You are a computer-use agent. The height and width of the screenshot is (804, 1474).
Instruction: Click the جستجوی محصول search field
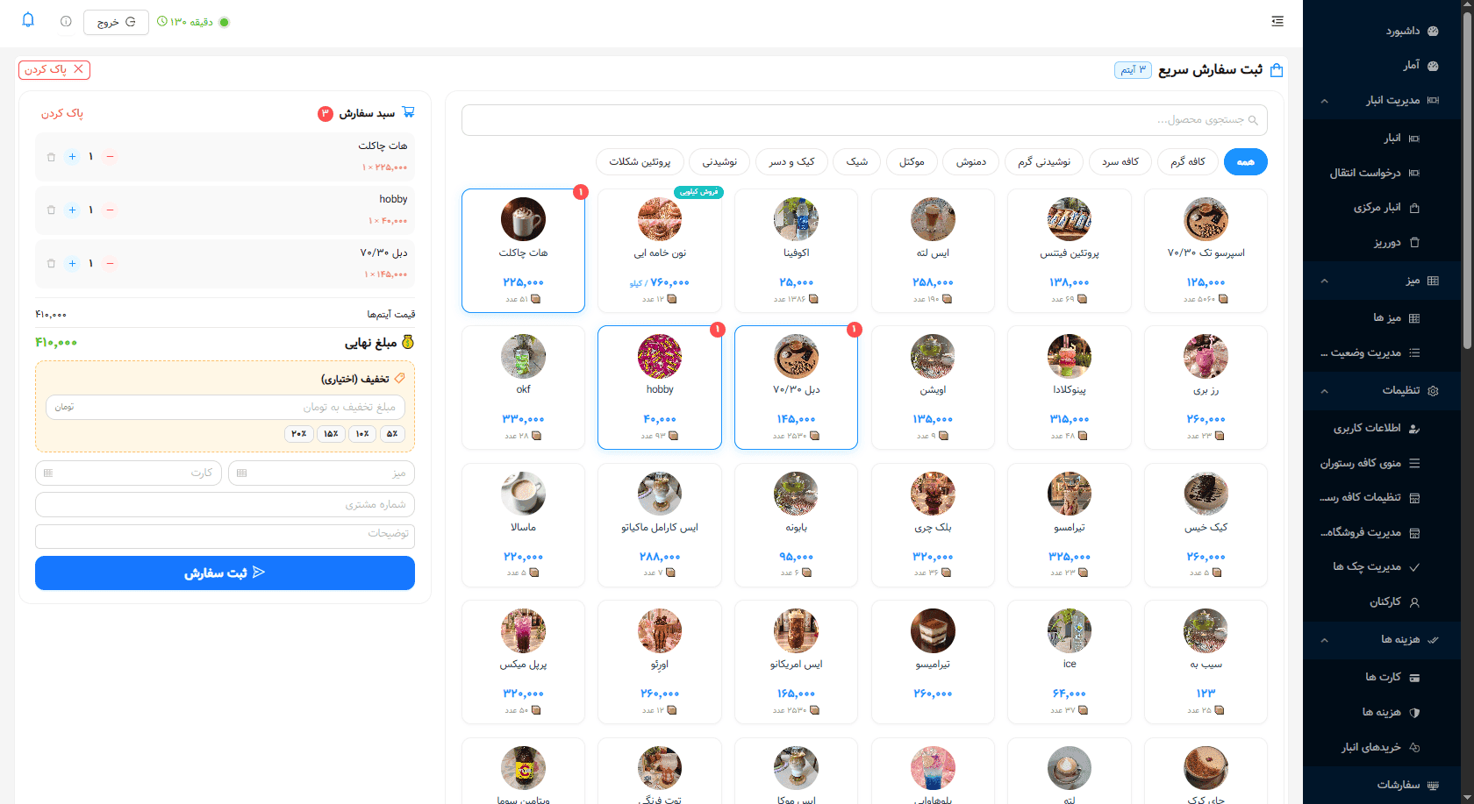coord(864,120)
